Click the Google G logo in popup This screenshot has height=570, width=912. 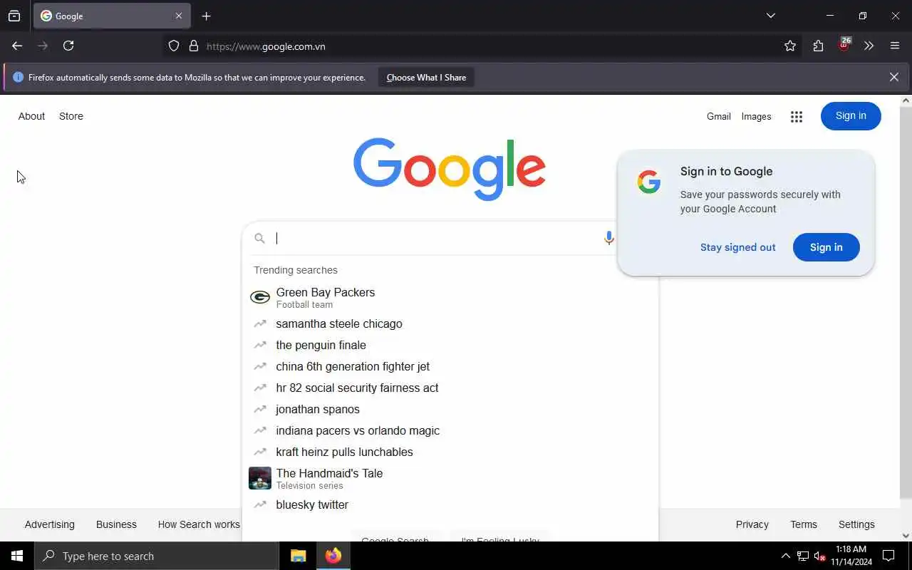point(648,182)
